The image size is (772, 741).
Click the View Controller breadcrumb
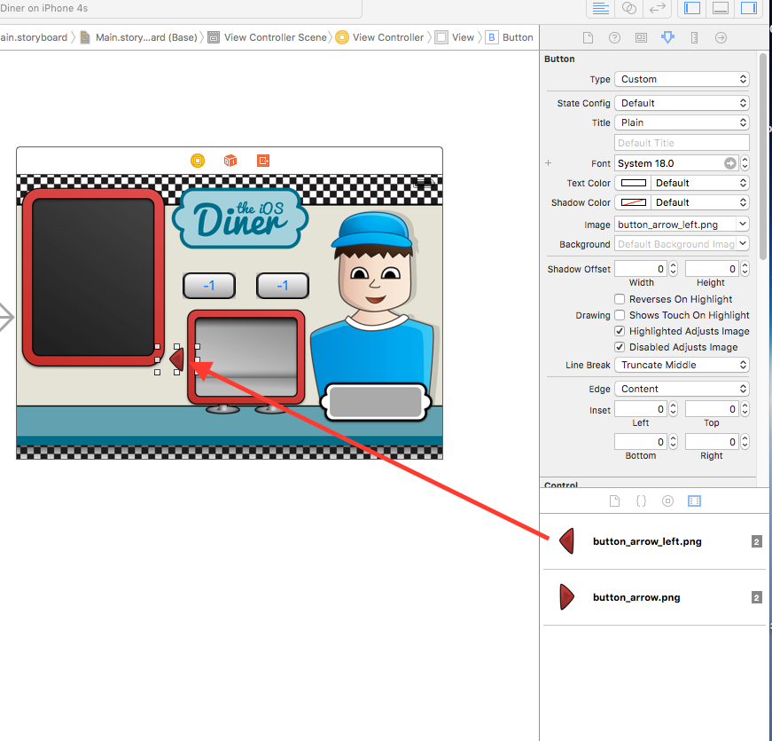[x=379, y=37]
